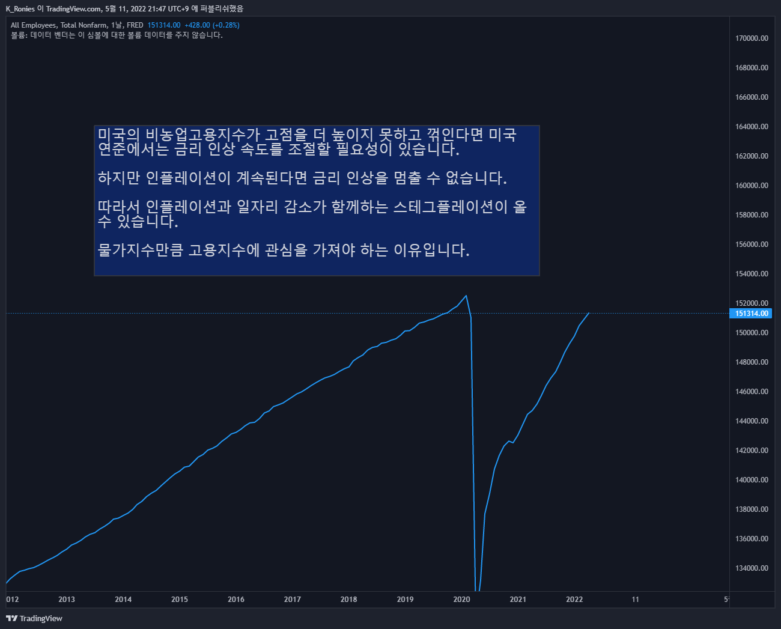Click the 11 month label on the time axis
The height and width of the screenshot is (629, 781).
click(636, 600)
